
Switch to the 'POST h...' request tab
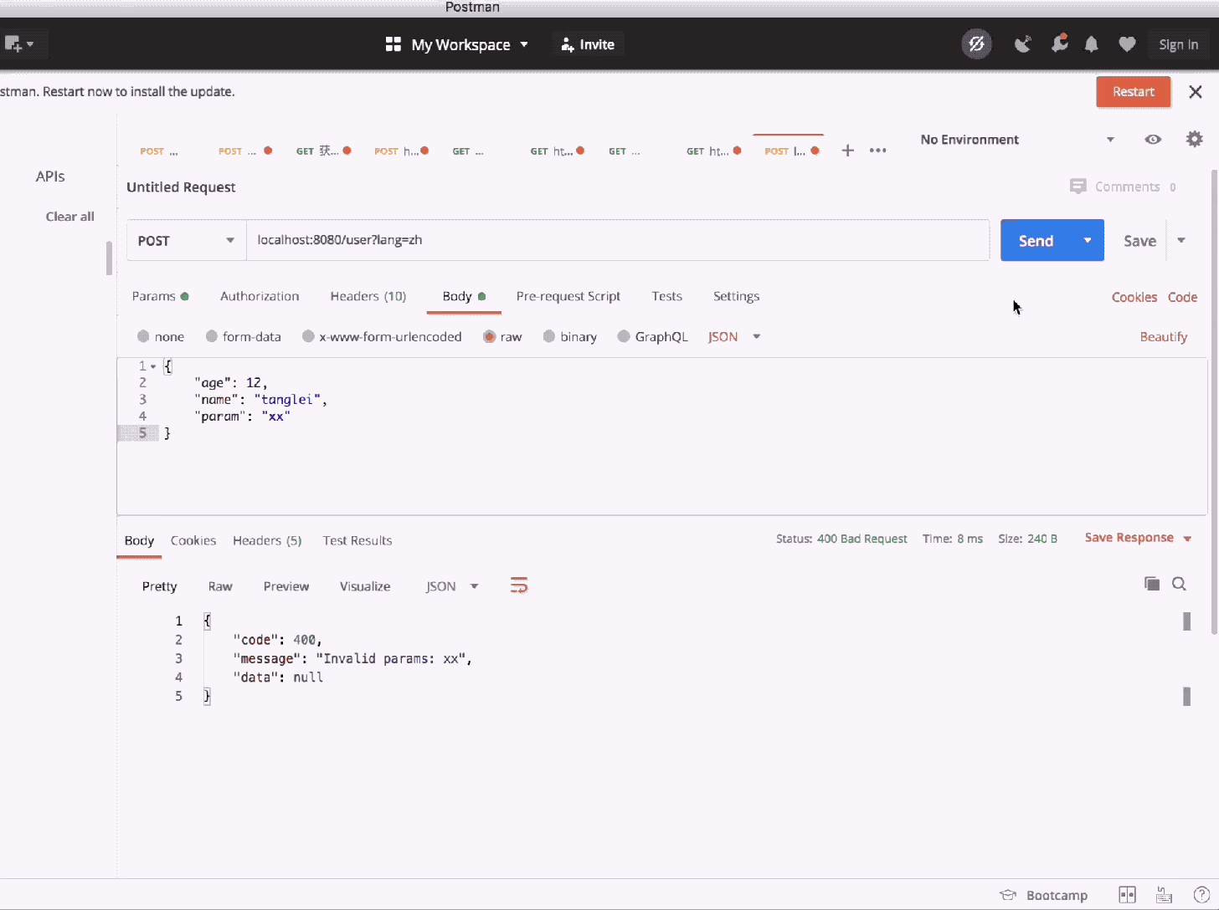(x=401, y=151)
